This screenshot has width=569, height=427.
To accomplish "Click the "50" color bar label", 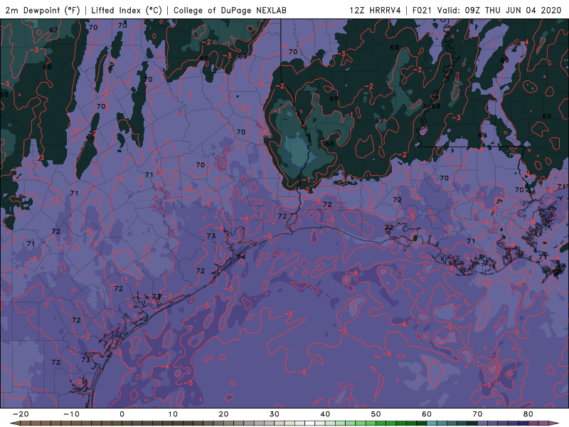I will click(376, 414).
